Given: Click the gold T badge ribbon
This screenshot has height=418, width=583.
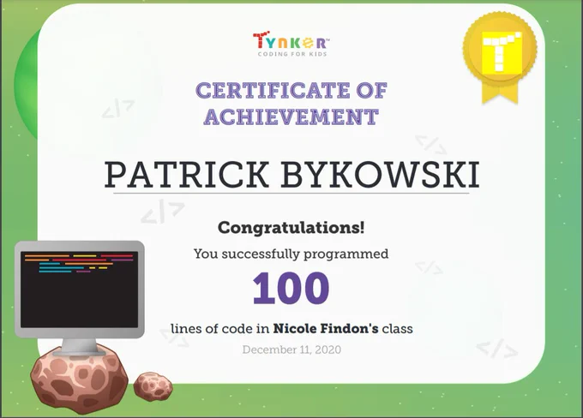Looking at the screenshot, I should [500, 57].
